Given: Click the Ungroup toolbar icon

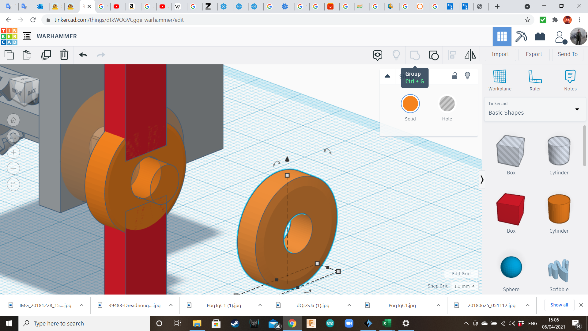Looking at the screenshot, I should (x=434, y=55).
